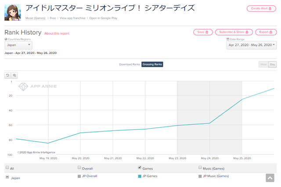Switch to the Download Ranks tab

[130, 64]
